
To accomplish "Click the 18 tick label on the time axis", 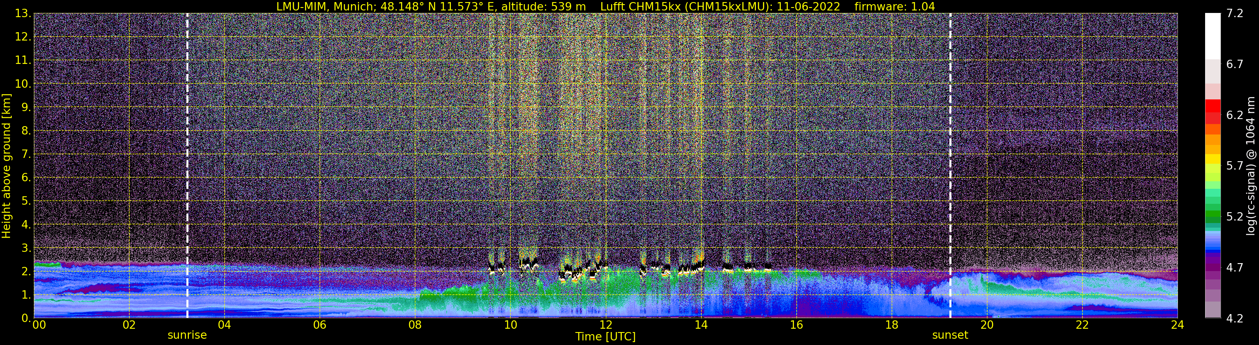I will [x=891, y=325].
